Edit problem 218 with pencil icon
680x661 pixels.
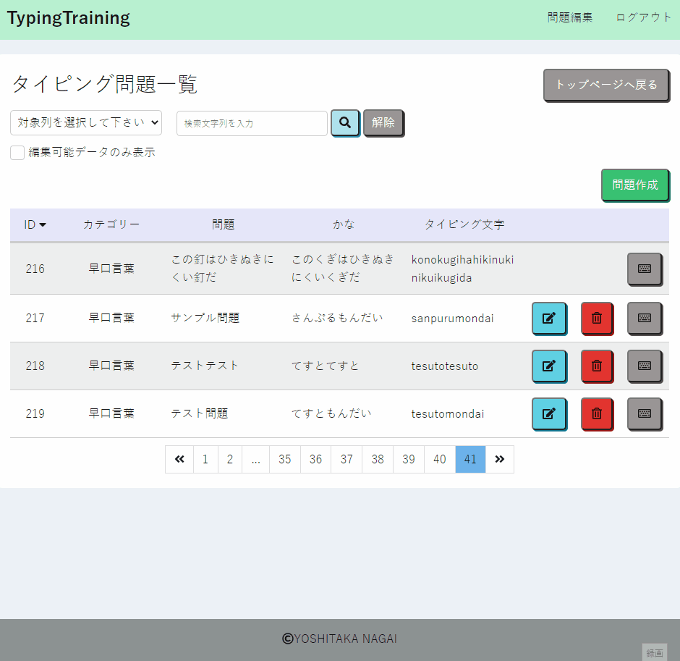coord(548,366)
